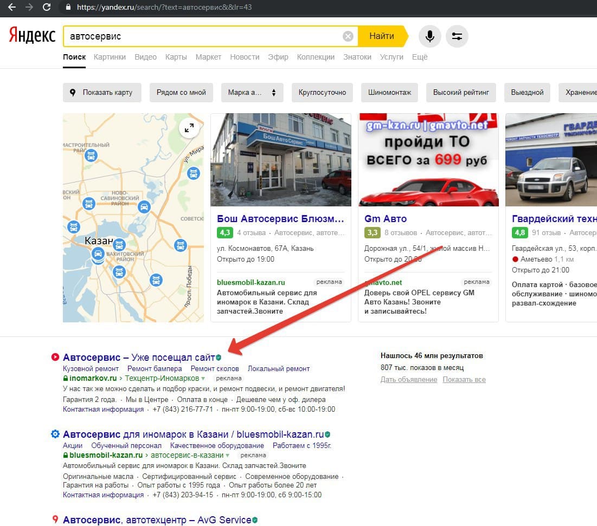The width and height of the screenshot is (597, 526).
Task: Open the Эфир tab
Action: tap(278, 57)
